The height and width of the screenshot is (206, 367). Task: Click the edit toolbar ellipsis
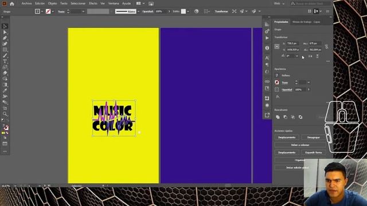pyautogui.click(x=5, y=151)
